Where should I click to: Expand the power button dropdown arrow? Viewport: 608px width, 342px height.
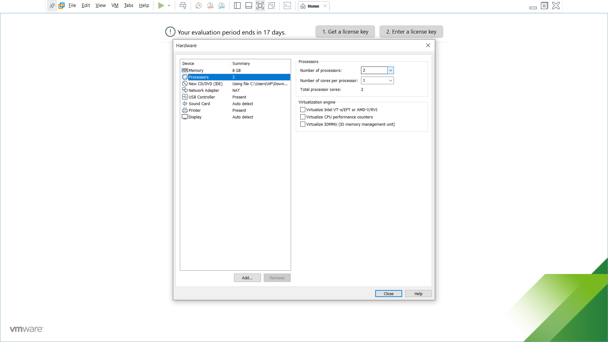click(169, 5)
